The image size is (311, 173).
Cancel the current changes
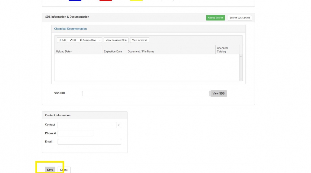pos(64,170)
